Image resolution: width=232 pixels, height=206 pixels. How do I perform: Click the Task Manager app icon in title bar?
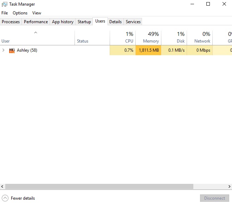tap(5, 4)
